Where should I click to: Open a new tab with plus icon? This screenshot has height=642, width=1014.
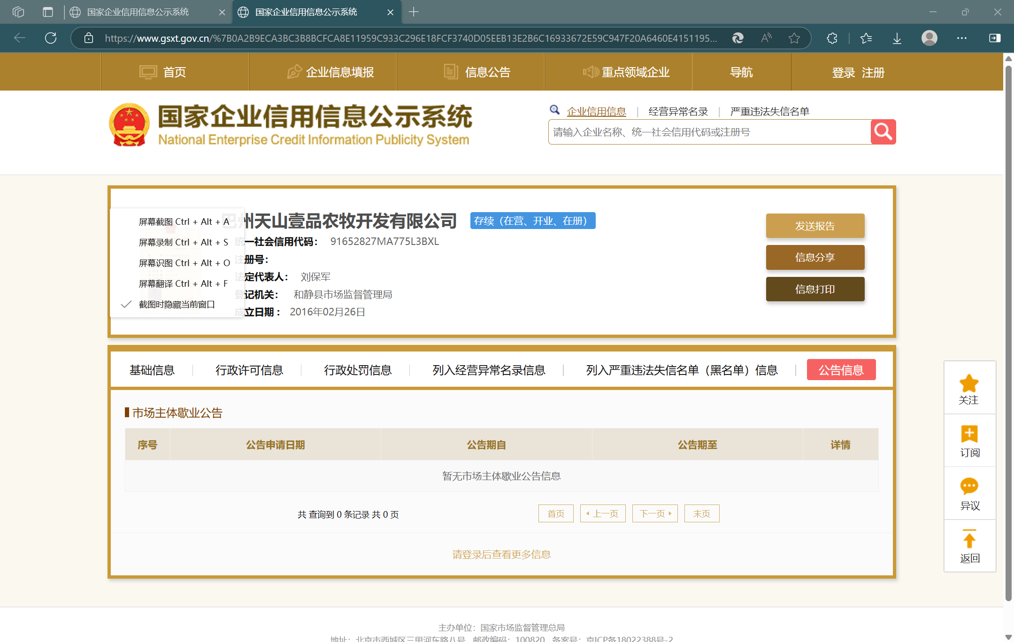click(x=414, y=12)
